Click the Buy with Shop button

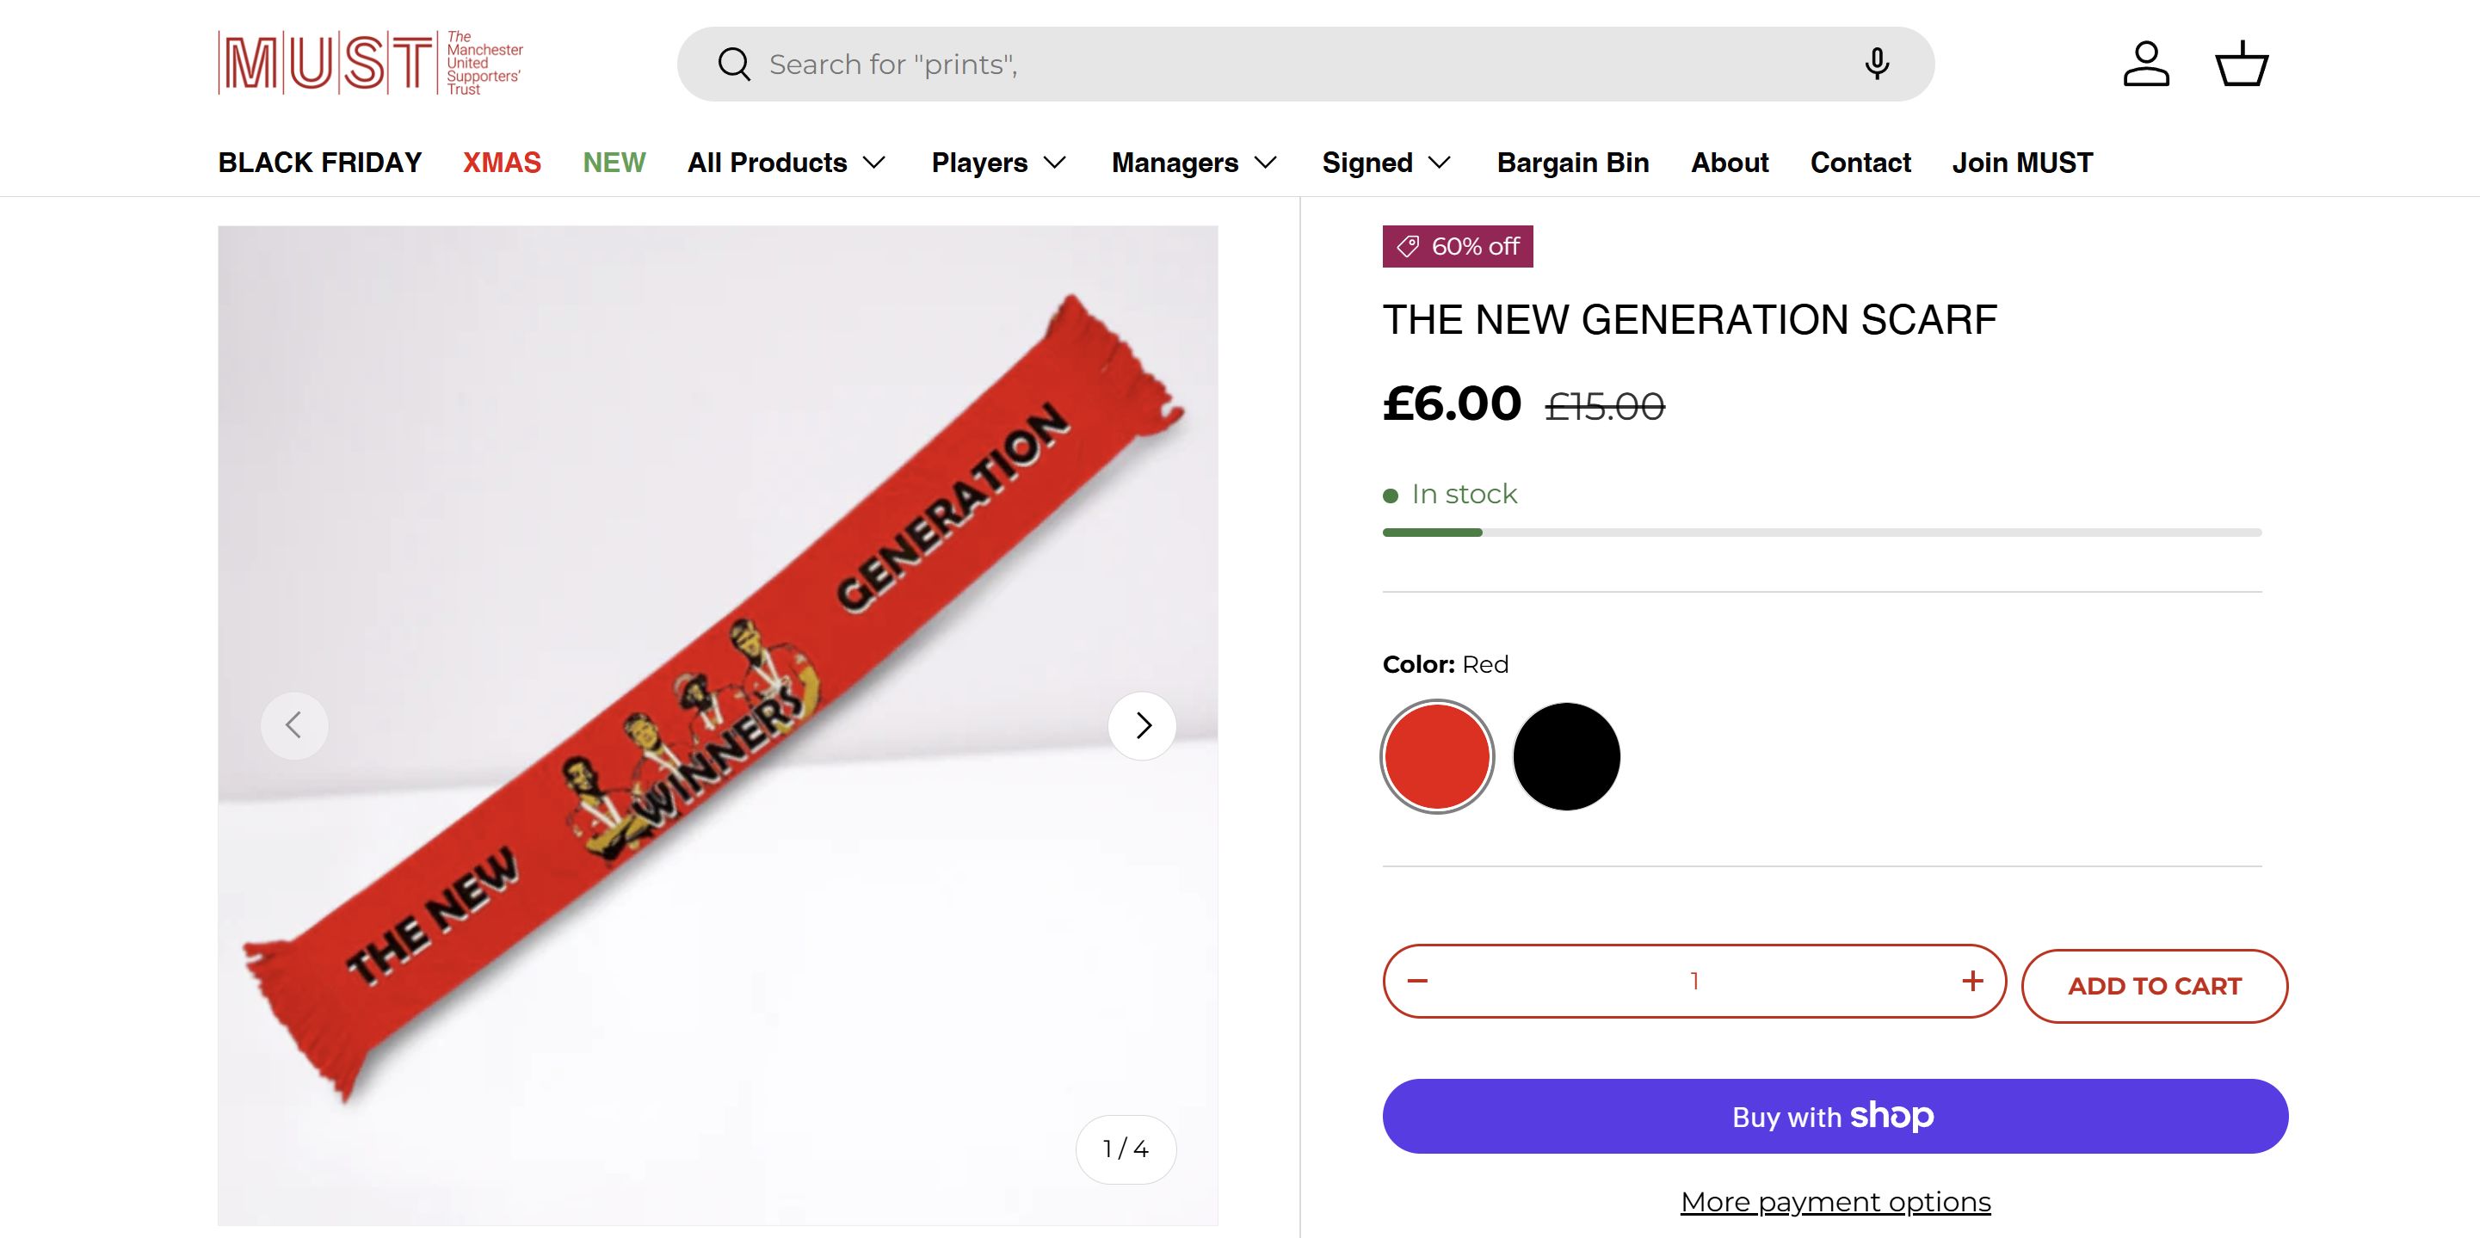click(x=1835, y=1117)
